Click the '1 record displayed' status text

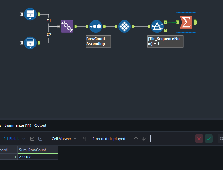[109, 139]
